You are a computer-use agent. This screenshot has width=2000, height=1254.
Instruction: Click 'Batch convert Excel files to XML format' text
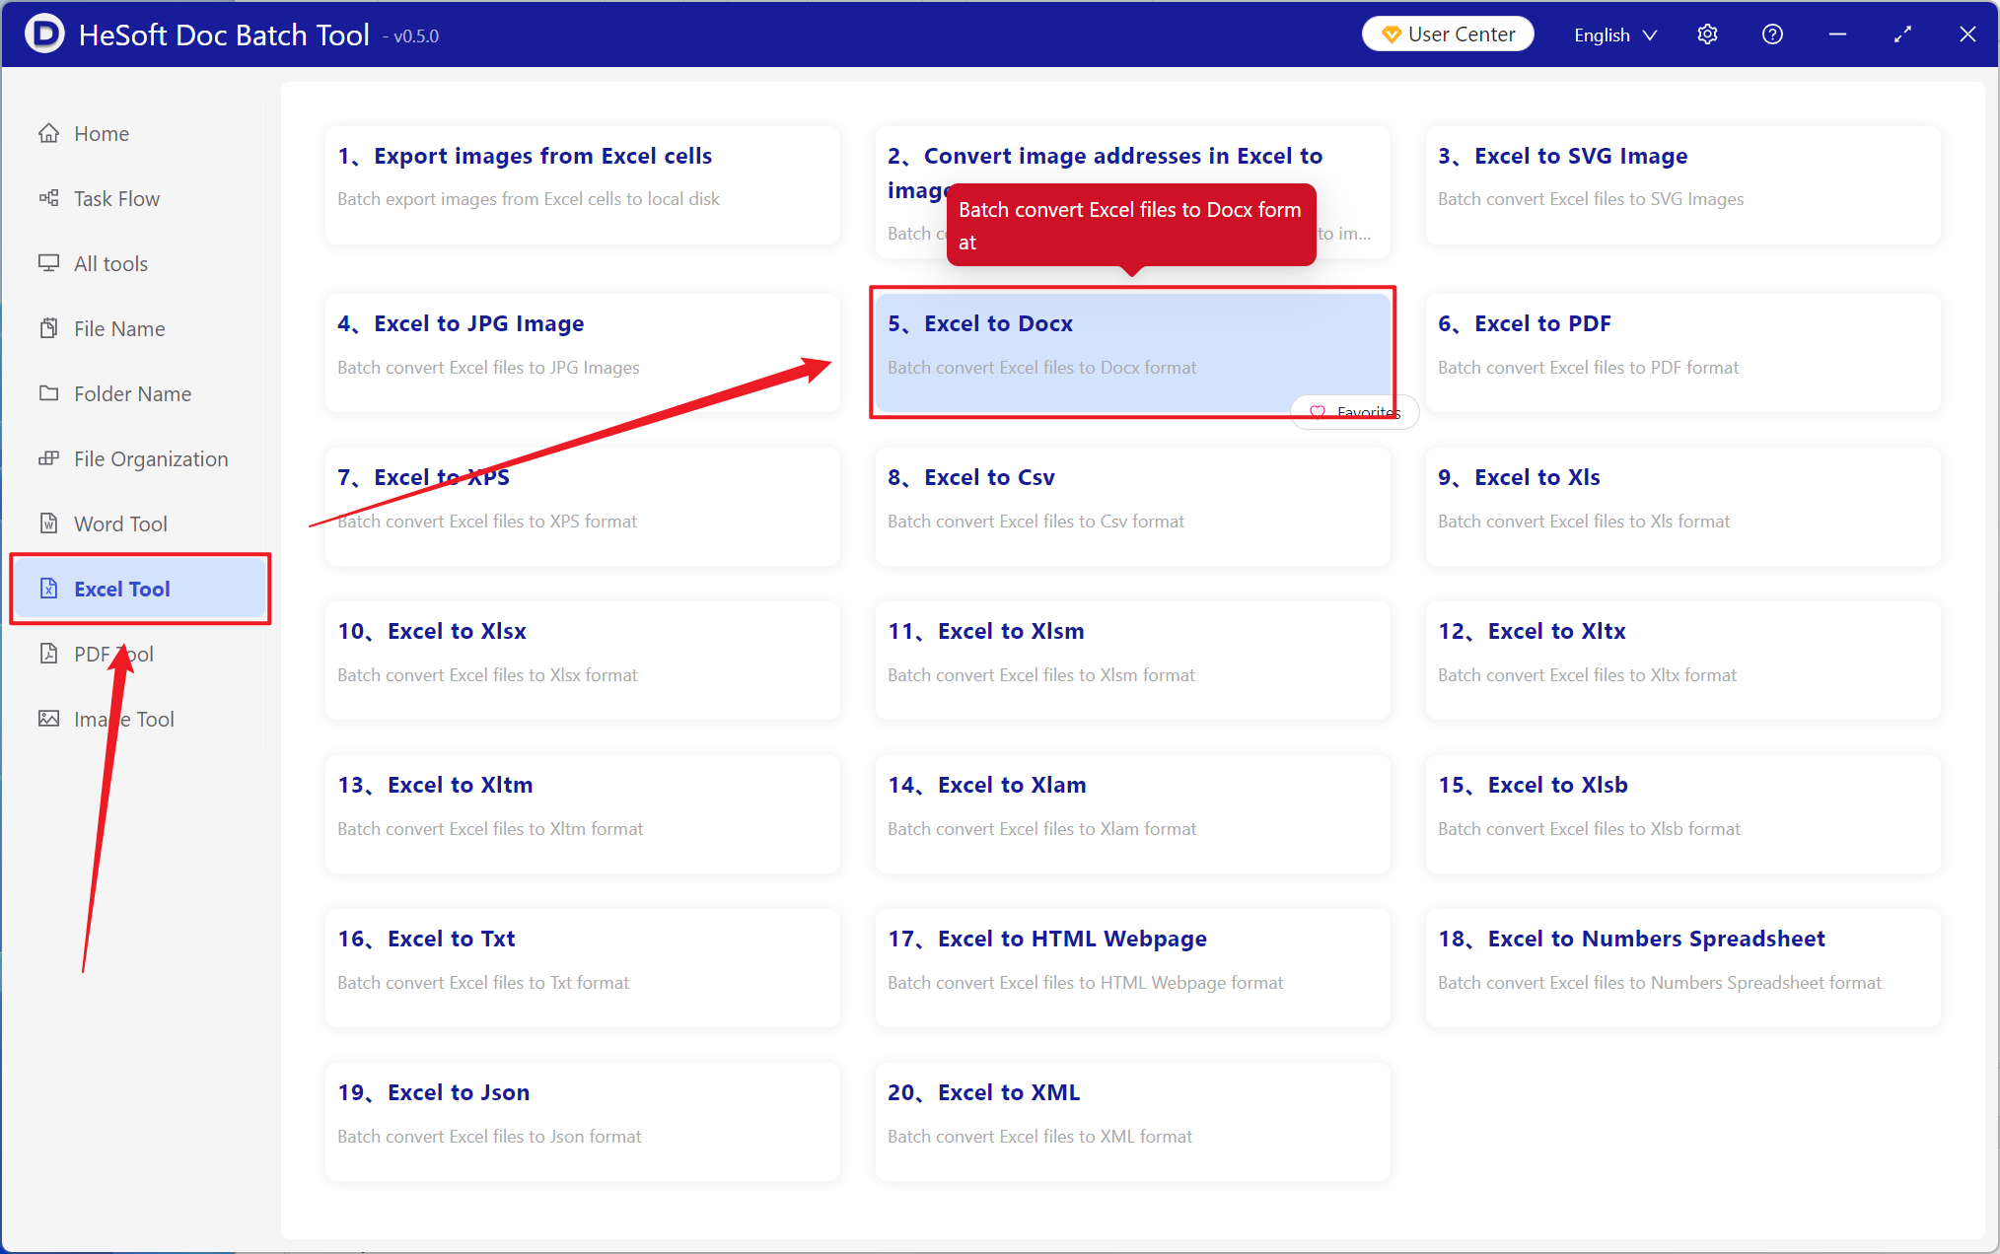(x=1039, y=1137)
